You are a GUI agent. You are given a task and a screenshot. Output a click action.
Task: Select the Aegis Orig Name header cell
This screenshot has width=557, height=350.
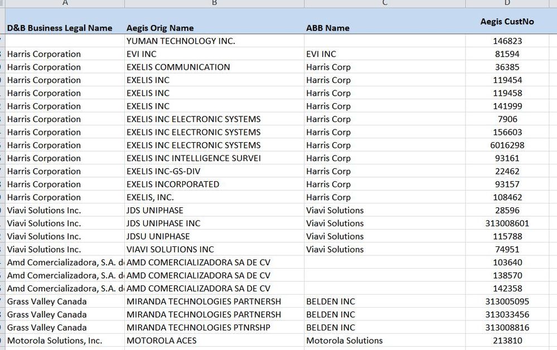(214, 21)
